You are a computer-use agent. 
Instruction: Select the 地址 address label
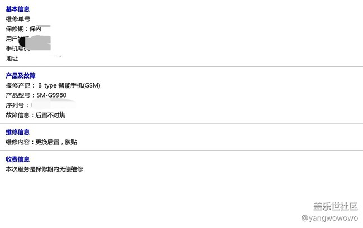(x=12, y=59)
